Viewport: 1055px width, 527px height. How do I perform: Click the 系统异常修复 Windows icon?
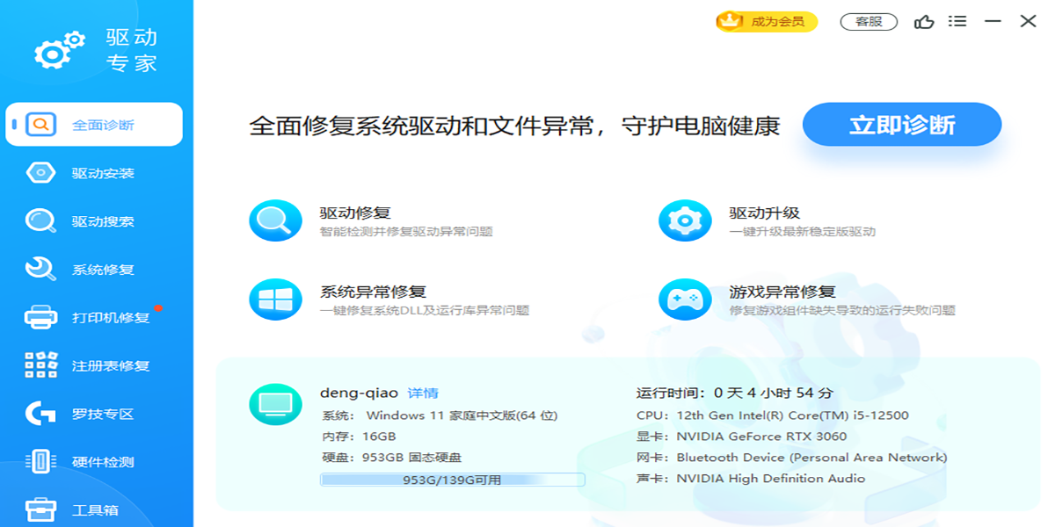[275, 300]
